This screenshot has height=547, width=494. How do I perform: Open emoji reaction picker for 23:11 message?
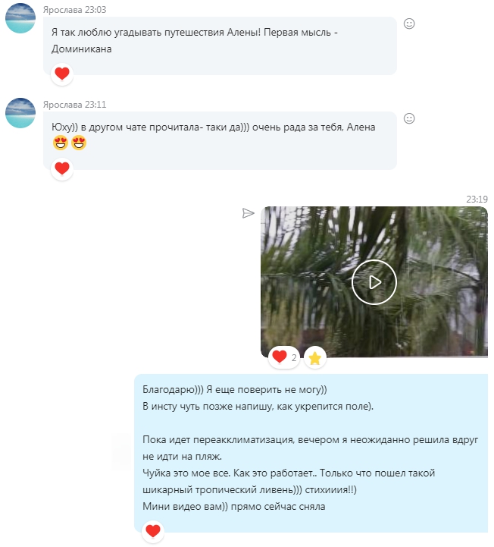point(409,118)
